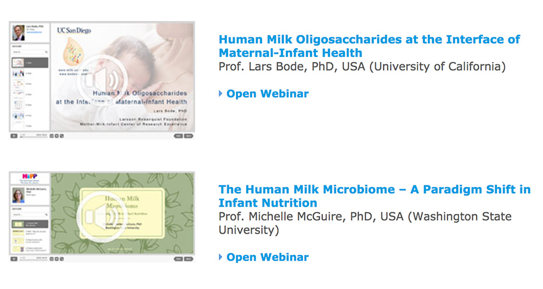The width and height of the screenshot is (543, 289).
Task: Click the speaker icon on the Oligosaccharides webinar preview
Action: [102, 80]
